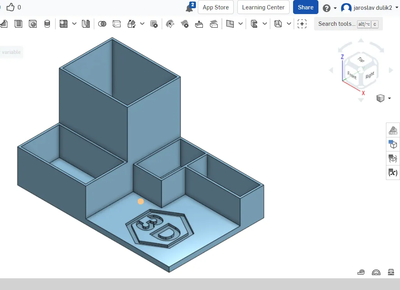The image size is (400, 290).
Task: Select the Top face of view cube
Action: pyautogui.click(x=361, y=60)
